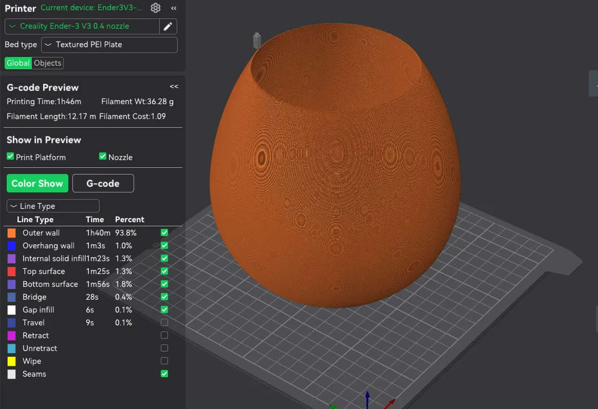Viewport: 598px width, 409px height.
Task: Click the Percent column header
Action: (x=129, y=219)
